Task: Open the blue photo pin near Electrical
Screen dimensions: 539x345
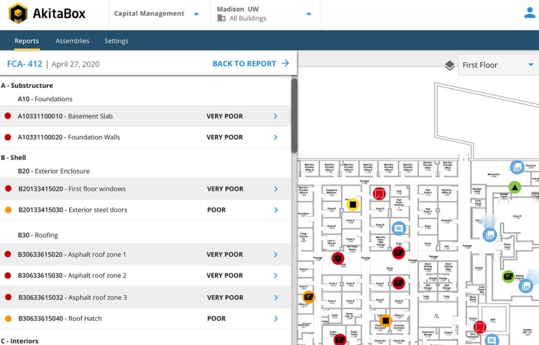Action: click(x=517, y=167)
